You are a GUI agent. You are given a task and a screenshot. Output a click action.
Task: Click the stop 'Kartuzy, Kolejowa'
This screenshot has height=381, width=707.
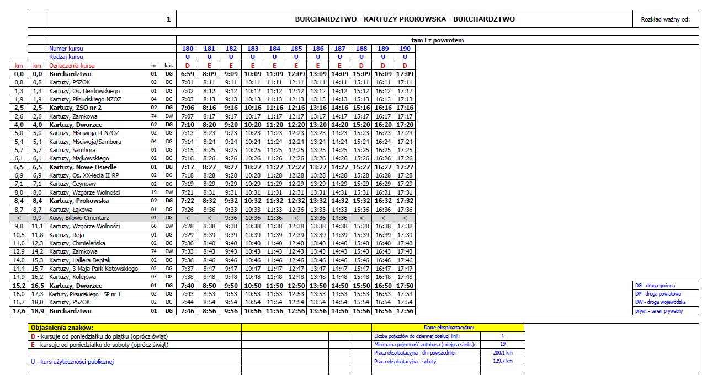coord(73,277)
